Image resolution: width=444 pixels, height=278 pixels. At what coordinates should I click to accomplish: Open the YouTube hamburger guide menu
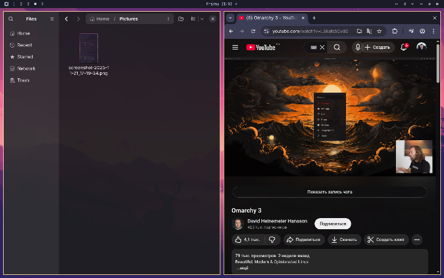tap(235, 47)
